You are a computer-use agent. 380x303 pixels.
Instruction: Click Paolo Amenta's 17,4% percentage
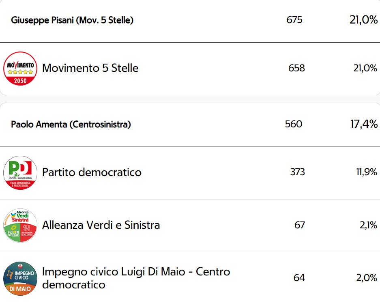point(364,124)
